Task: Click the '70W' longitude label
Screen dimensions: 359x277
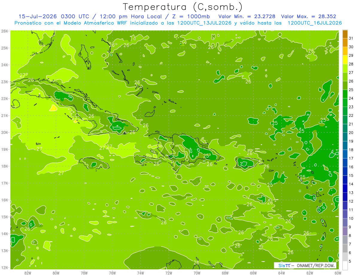Action: point(197,273)
